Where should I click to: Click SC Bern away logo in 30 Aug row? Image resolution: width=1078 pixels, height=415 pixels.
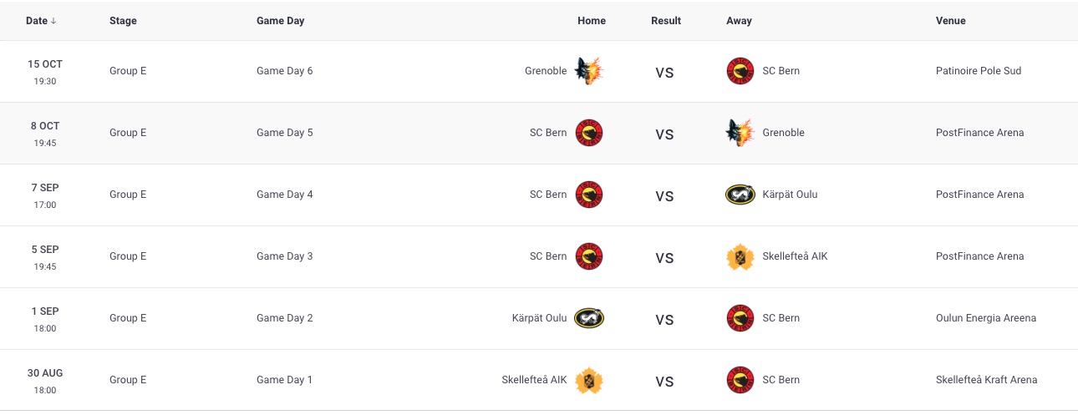pyautogui.click(x=740, y=380)
